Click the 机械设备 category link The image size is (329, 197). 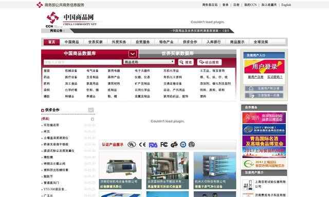71,71
